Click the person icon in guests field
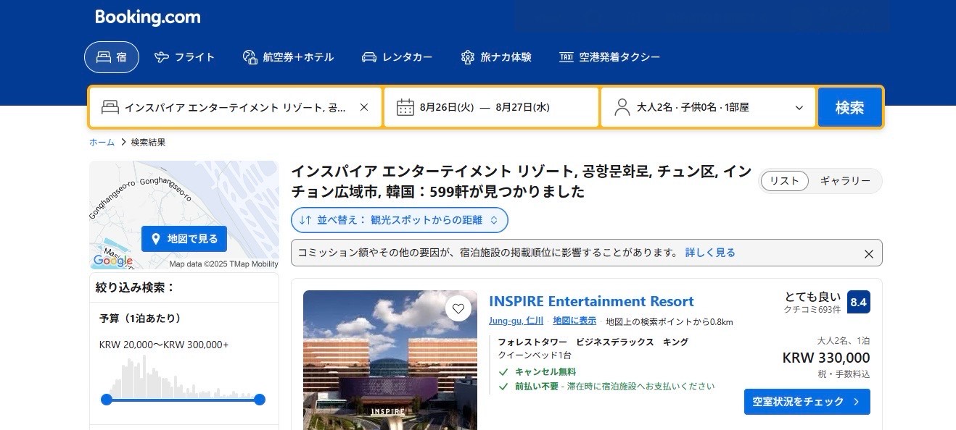Screen dimensions: 956x430 tap(622, 107)
